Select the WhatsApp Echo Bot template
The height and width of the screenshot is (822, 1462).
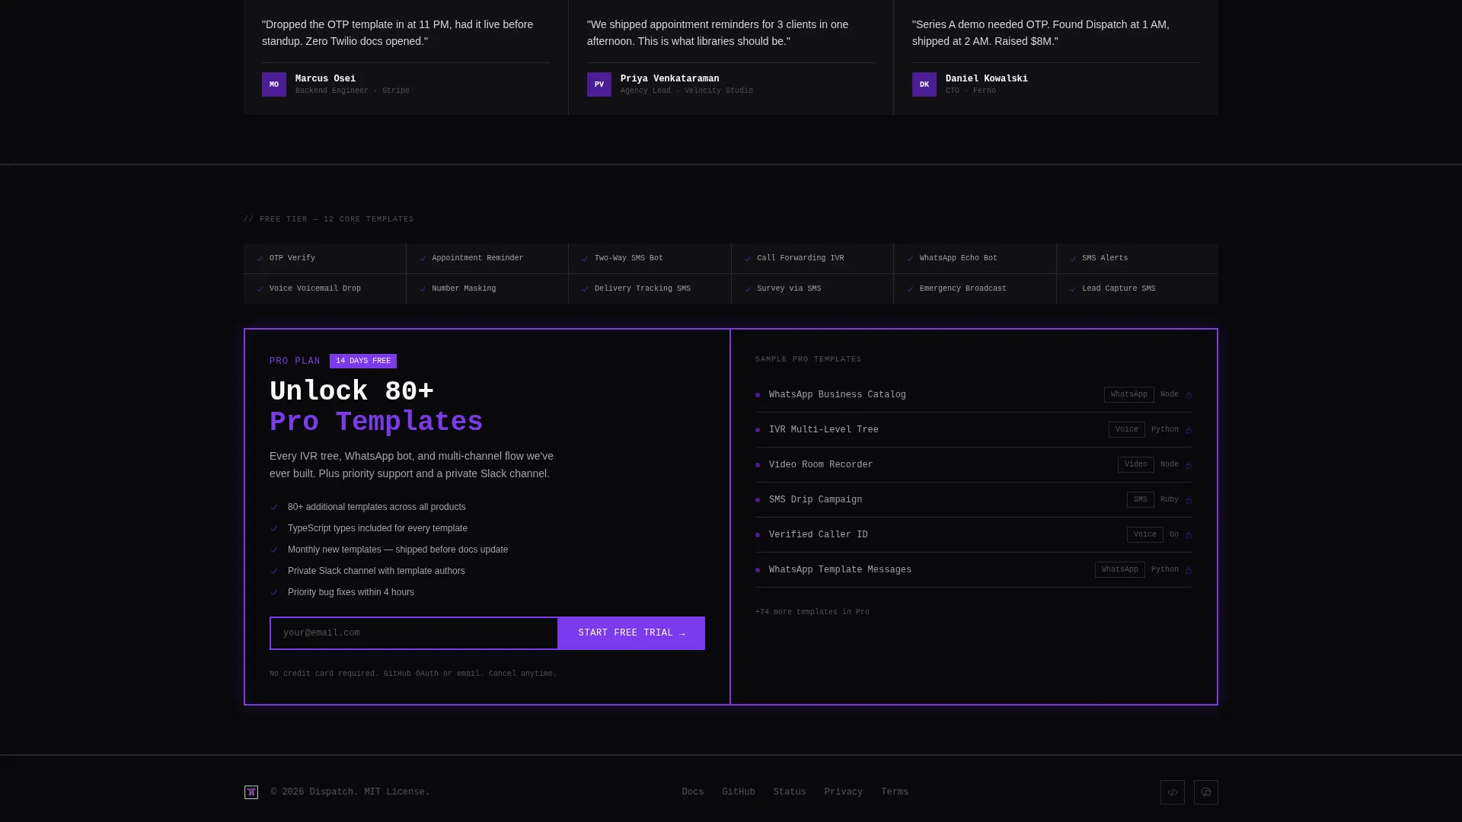pos(975,258)
